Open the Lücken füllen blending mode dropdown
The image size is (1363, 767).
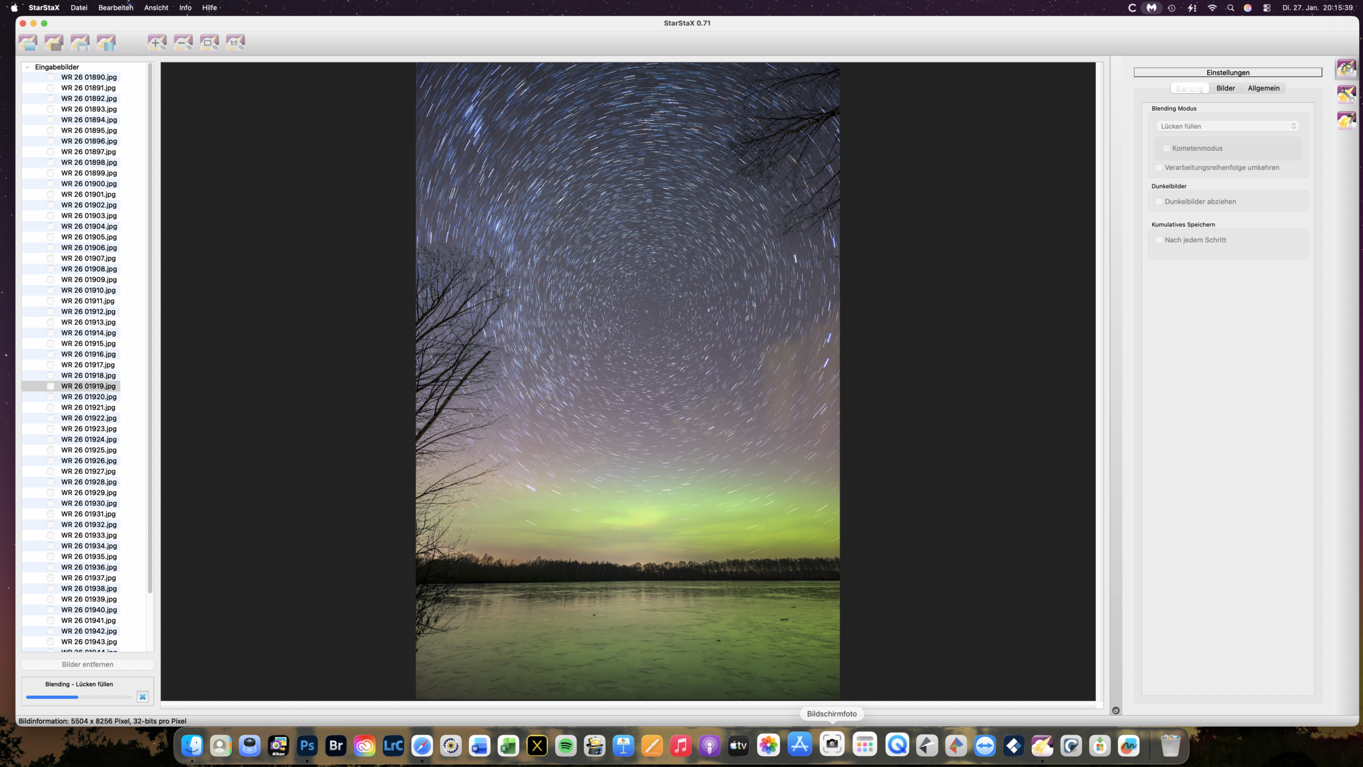[1227, 126]
